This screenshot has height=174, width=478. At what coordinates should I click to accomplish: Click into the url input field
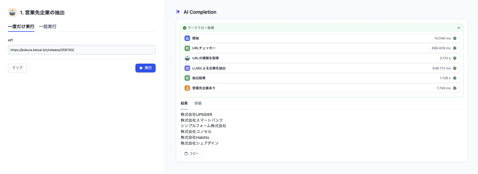tap(82, 50)
